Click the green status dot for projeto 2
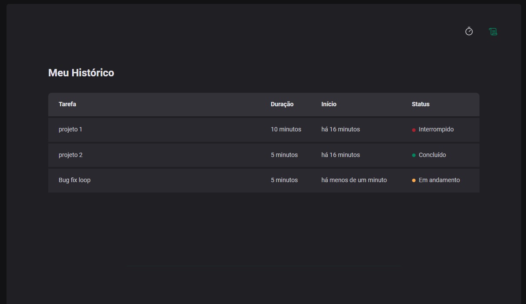526x304 pixels. [x=413, y=155]
